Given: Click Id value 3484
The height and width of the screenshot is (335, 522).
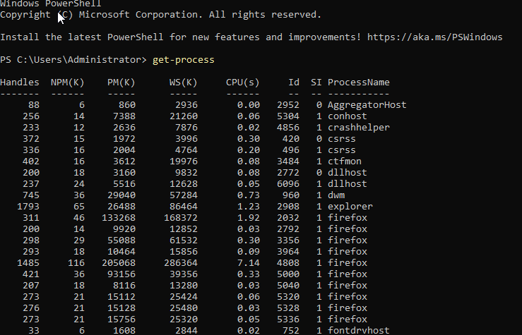Looking at the screenshot, I should [x=288, y=162].
